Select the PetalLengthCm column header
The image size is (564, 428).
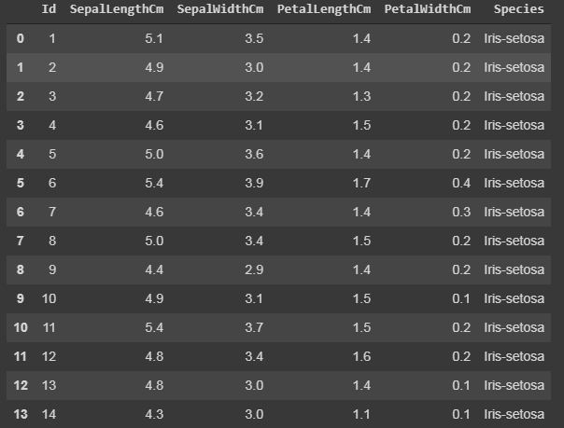tap(324, 9)
